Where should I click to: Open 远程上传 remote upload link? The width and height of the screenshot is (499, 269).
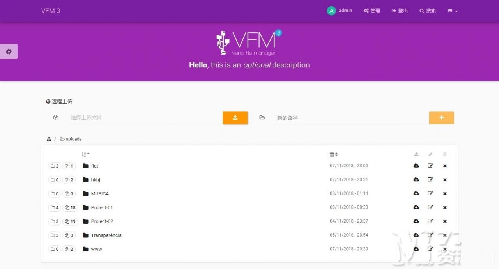coord(59,101)
